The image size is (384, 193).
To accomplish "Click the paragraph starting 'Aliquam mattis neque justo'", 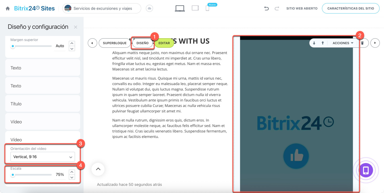I will click(x=170, y=61).
